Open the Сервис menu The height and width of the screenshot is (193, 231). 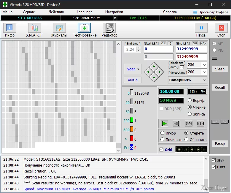coord(29,12)
